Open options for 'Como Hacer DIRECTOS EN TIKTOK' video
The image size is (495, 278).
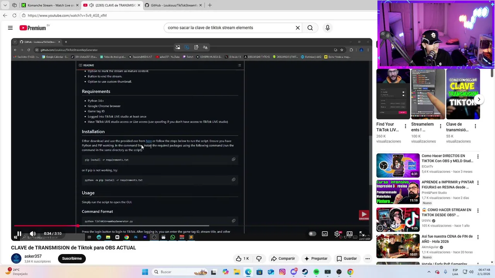(478, 157)
